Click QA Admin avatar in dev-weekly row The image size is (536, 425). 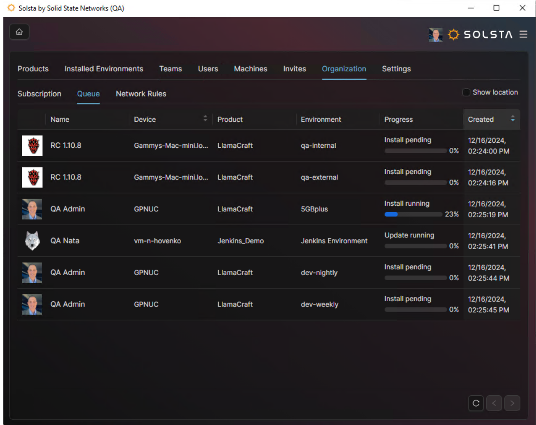[32, 304]
